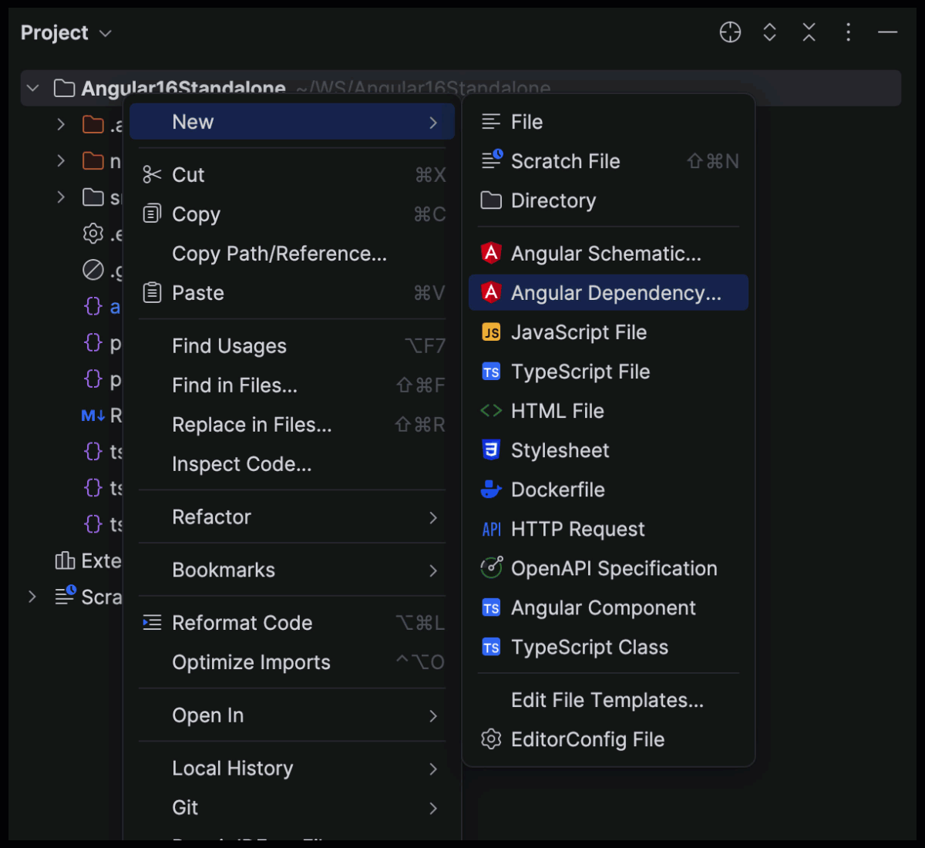Choose Scratch File in the New menu
This screenshot has height=848, width=925.
click(x=565, y=161)
